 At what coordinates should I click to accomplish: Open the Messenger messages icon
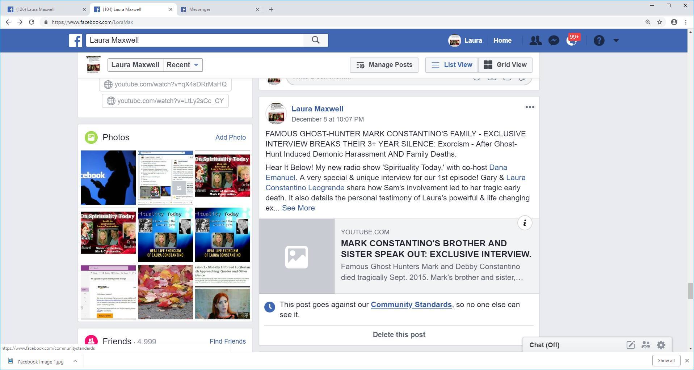(x=554, y=41)
